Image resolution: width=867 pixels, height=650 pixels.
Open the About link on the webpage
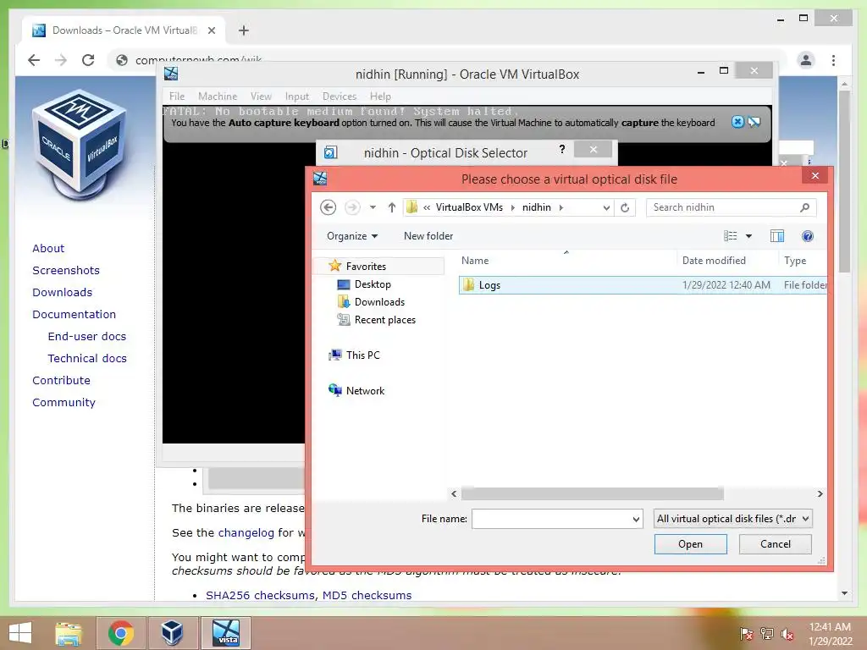click(x=48, y=248)
